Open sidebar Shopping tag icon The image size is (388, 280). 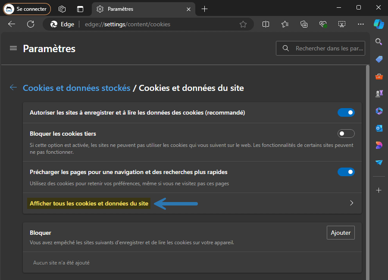click(379, 59)
